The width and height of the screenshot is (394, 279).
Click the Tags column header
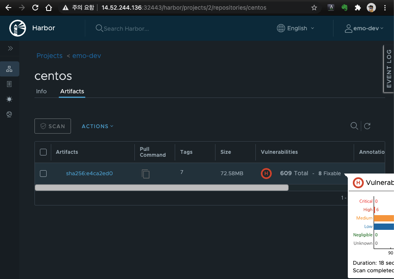[x=186, y=152]
